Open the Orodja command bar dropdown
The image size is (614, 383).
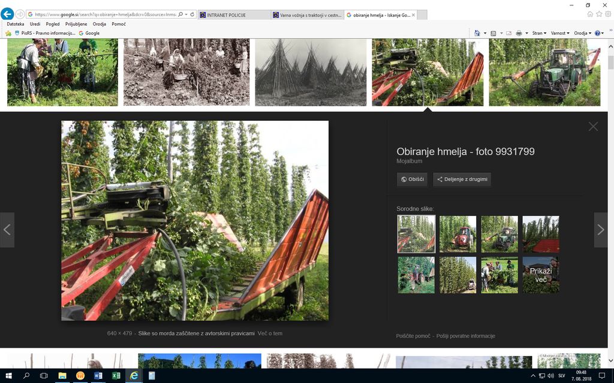pos(582,34)
